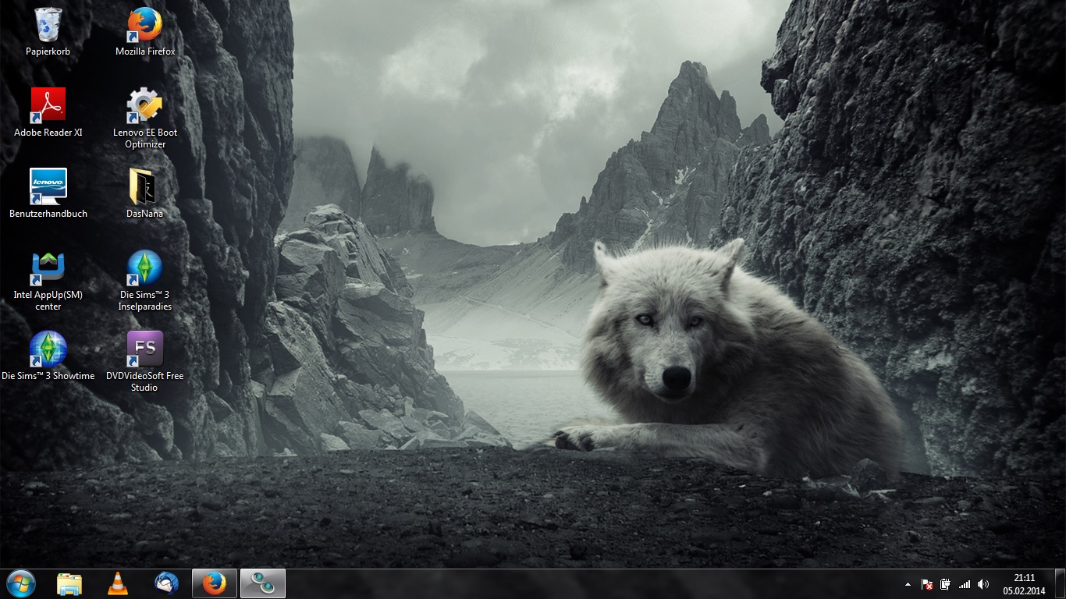This screenshot has height=599, width=1066.
Task: Click the battery power plug tray icon
Action: 945,584
